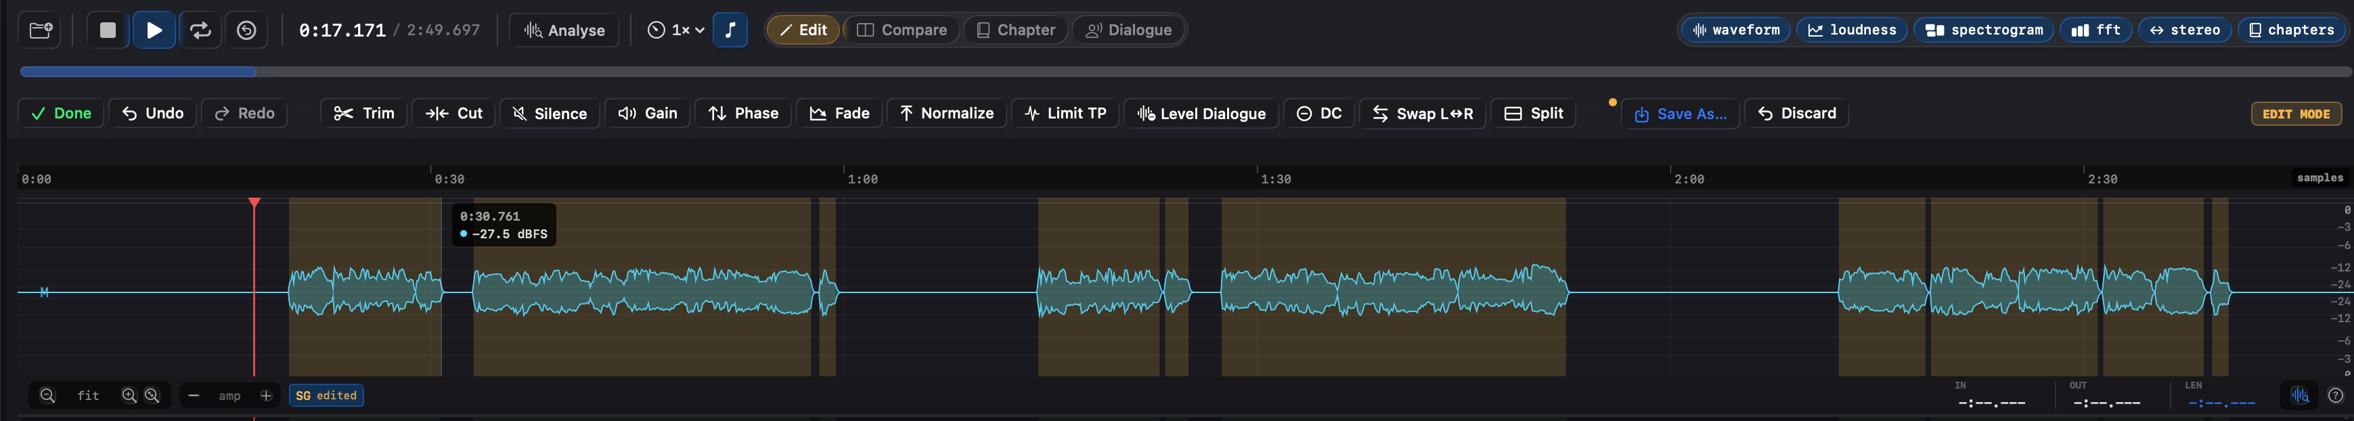
Task: Swap left and right channels
Action: (x=1423, y=113)
